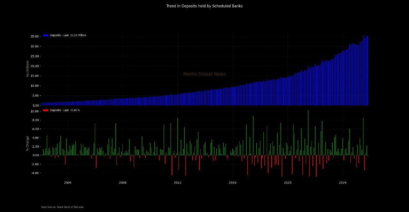Select the '% Change' y-axis label
This screenshot has width=409, height=212.
pyautogui.click(x=28, y=143)
